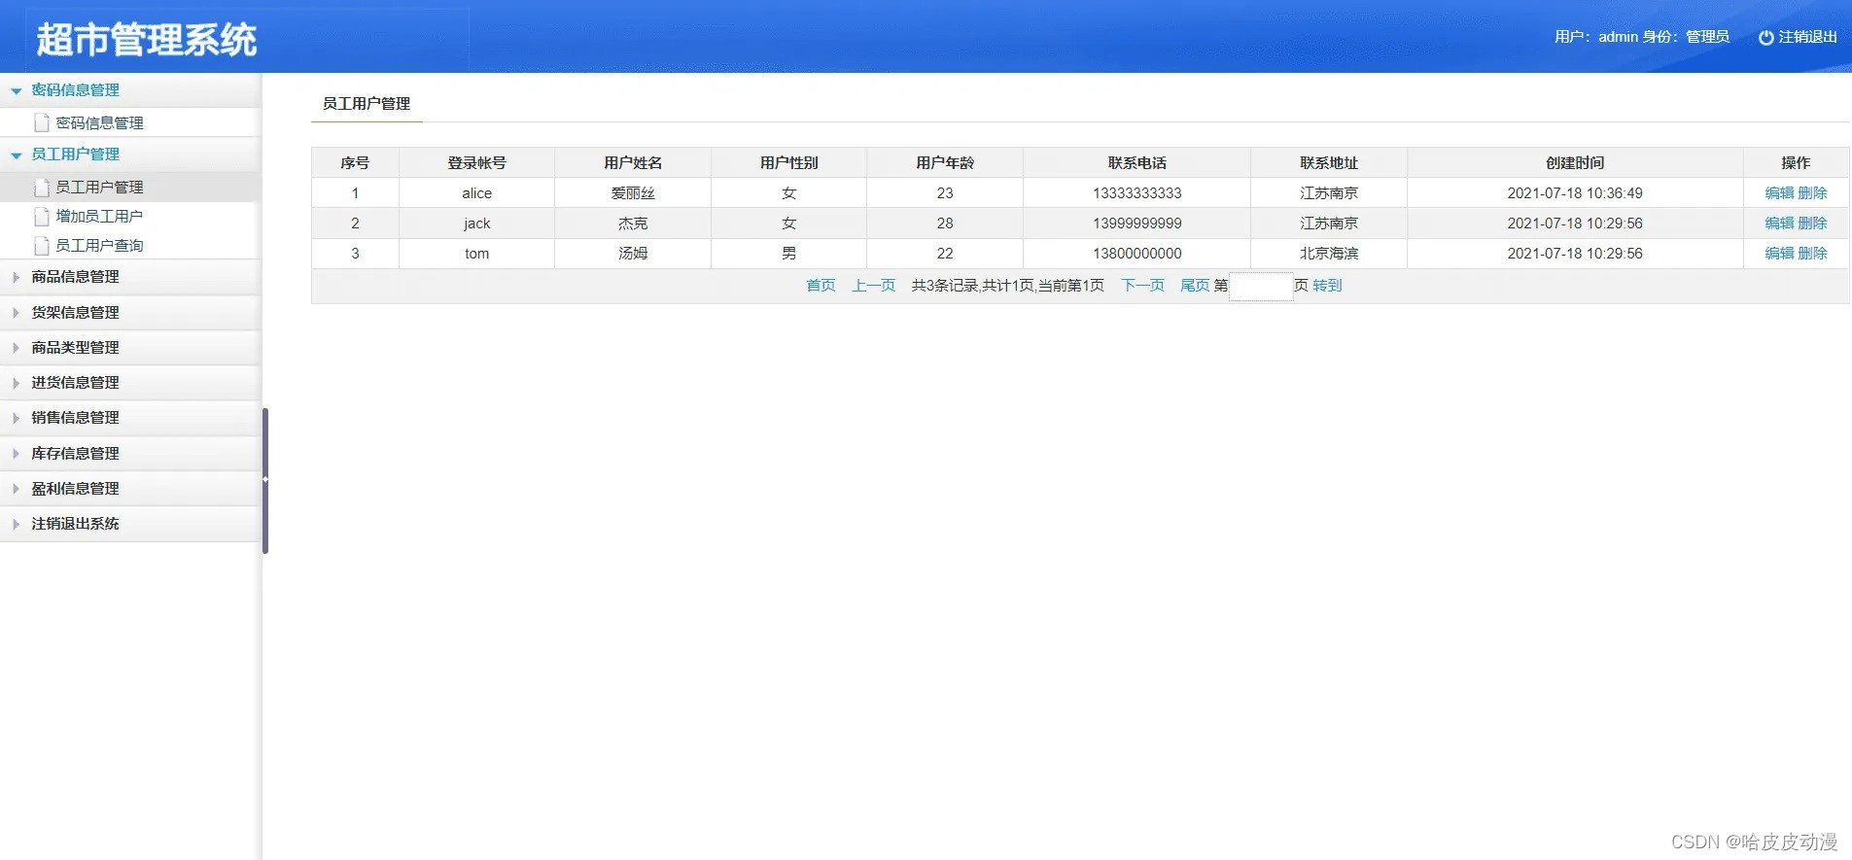This screenshot has height=860, width=1852.
Task: Click the 北京海淀 address cell
Action: [1329, 254]
